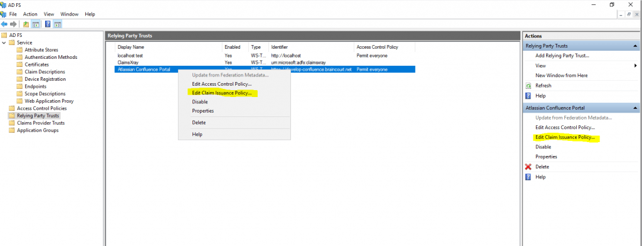Select Claims Provider Trusts in the tree
This screenshot has height=246, width=642.
click(41, 123)
